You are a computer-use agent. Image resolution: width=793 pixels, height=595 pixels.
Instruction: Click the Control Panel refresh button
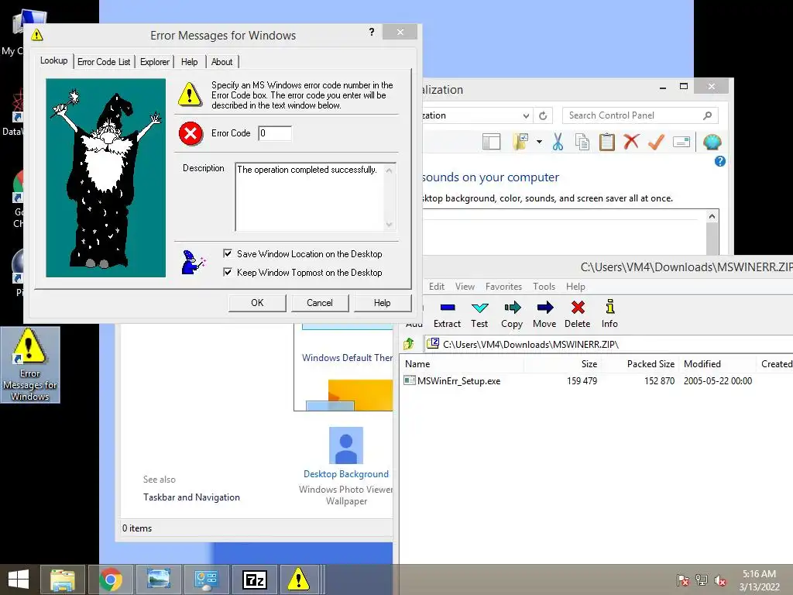coord(543,116)
